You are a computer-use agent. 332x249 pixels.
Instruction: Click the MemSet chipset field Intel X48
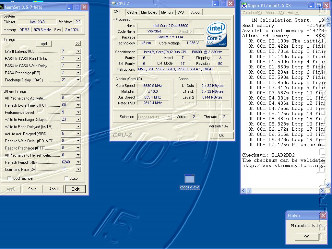coord(37,22)
